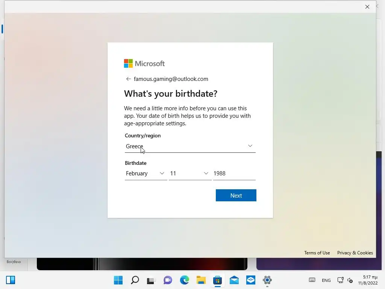Open the network tray icon
The width and height of the screenshot is (385, 289).
(341, 280)
